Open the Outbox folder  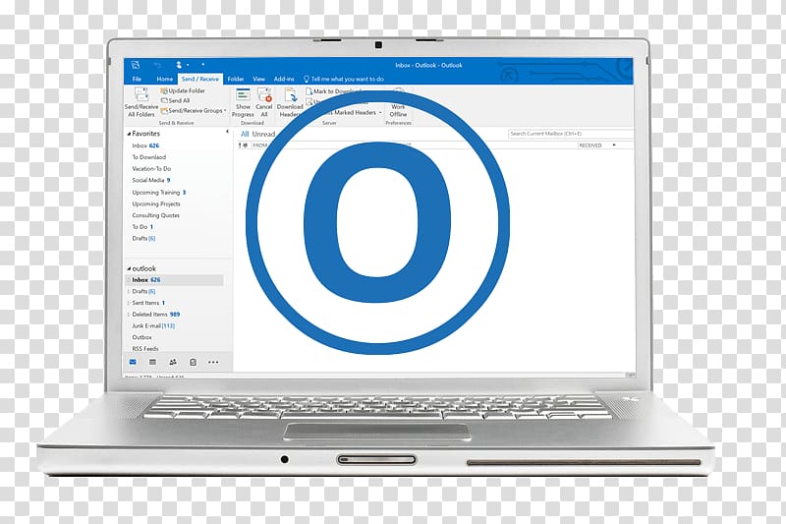[141, 337]
